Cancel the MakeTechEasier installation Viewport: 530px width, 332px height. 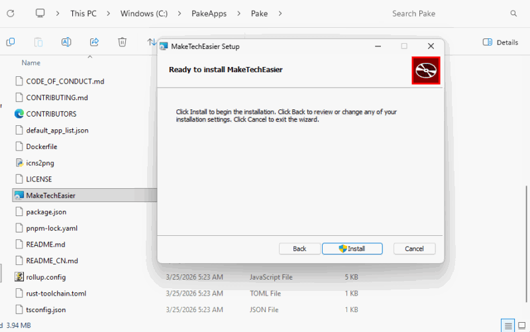pos(415,249)
